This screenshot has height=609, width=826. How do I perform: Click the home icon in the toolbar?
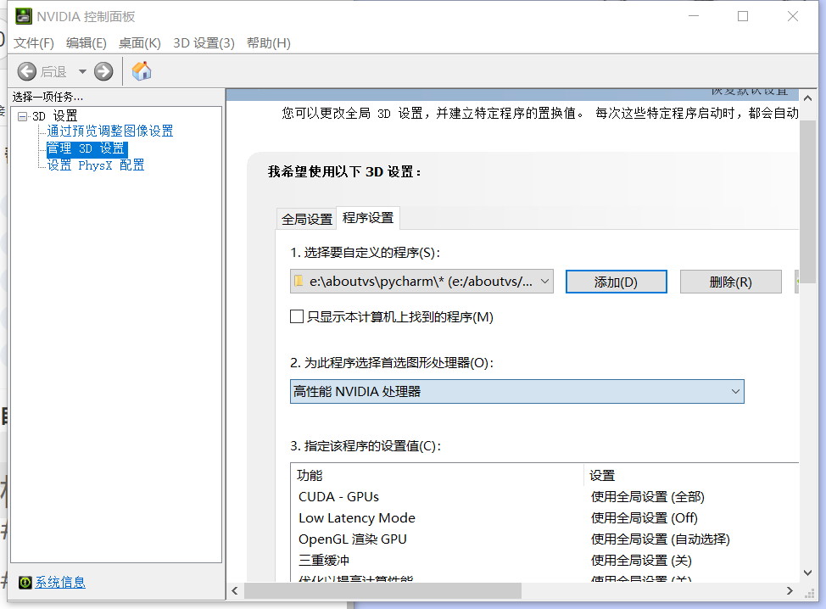tap(141, 71)
